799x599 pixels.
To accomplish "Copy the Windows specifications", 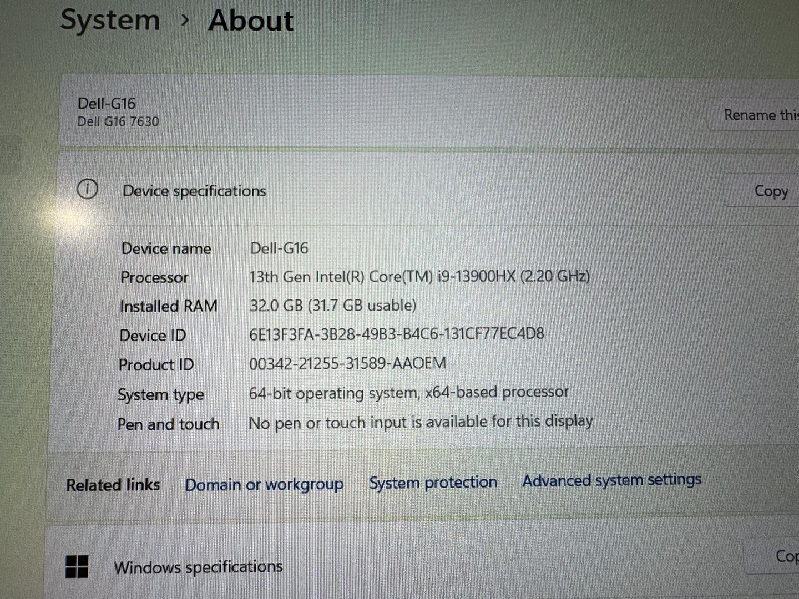I will pos(785,556).
